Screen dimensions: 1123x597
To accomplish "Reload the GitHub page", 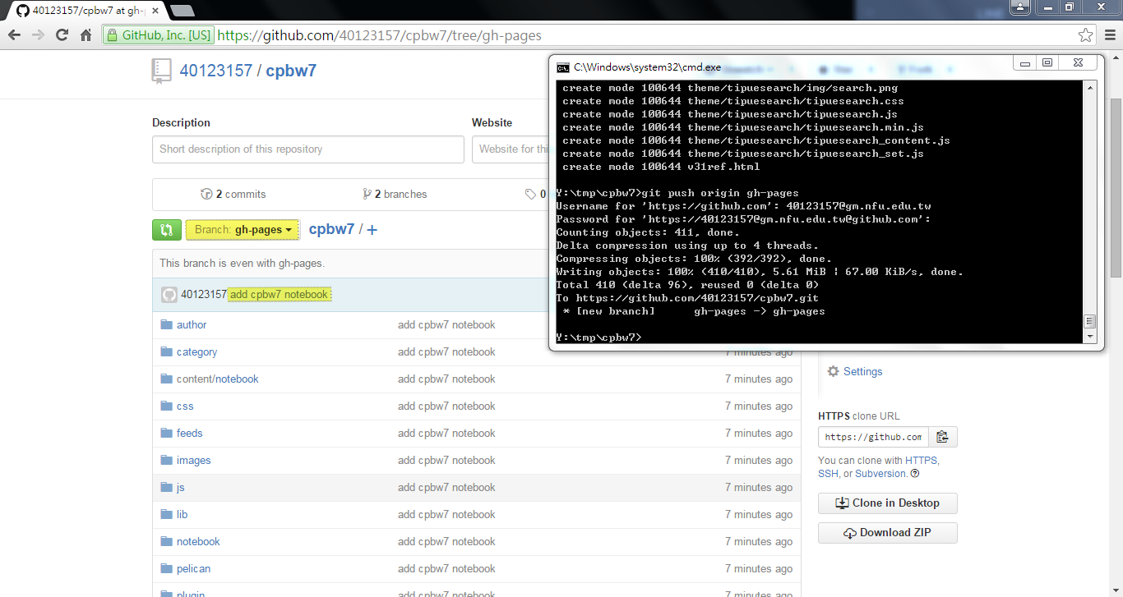I will (62, 35).
